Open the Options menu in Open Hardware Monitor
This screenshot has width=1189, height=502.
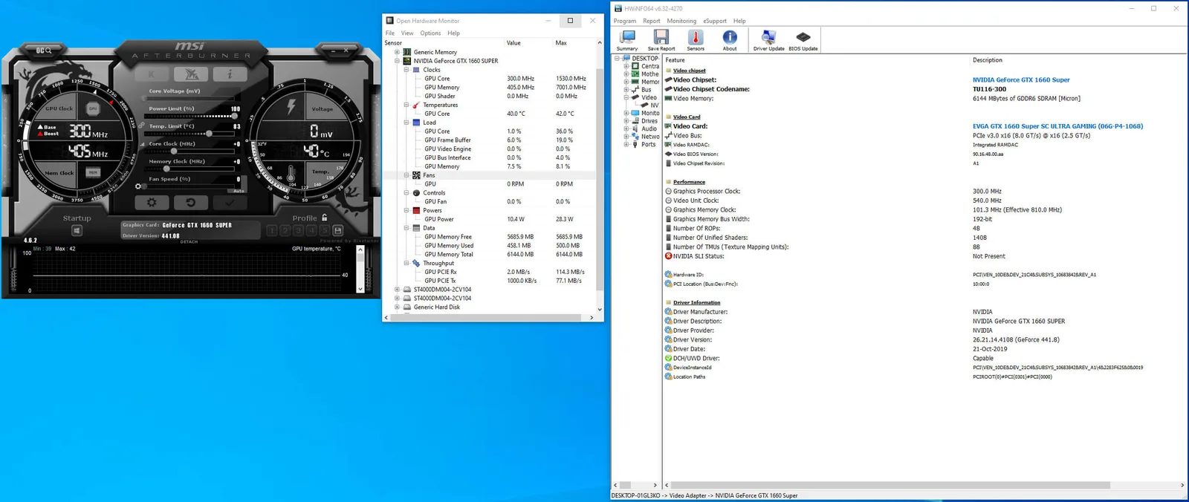pos(430,33)
